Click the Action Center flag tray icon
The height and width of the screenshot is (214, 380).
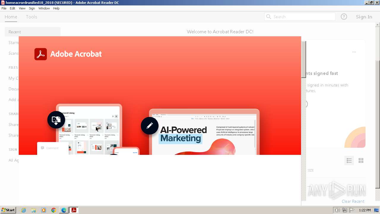click(352, 210)
